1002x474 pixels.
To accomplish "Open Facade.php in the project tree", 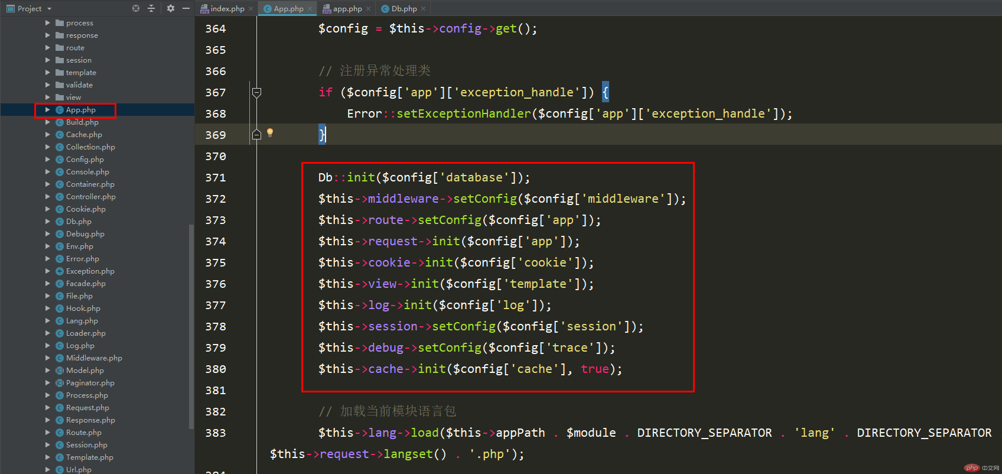I will click(86, 284).
